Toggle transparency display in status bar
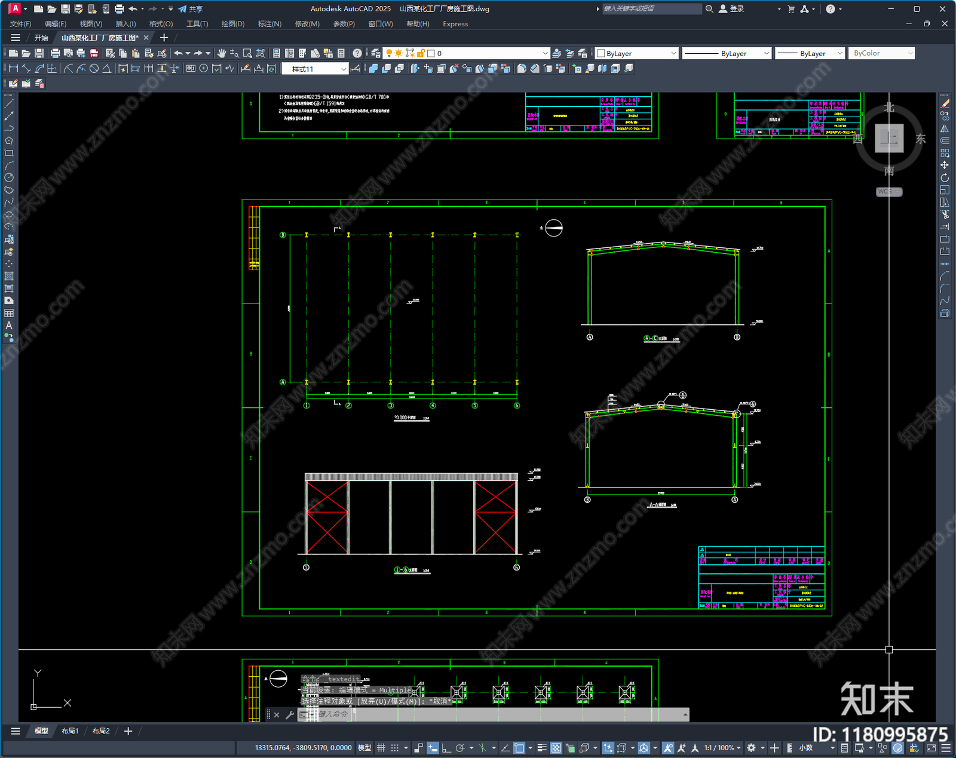Viewport: 956px width, 758px height. [556, 748]
